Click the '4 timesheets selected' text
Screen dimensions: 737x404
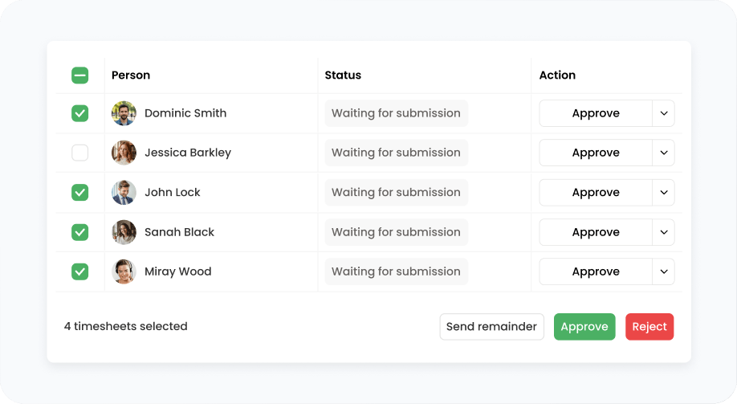125,326
